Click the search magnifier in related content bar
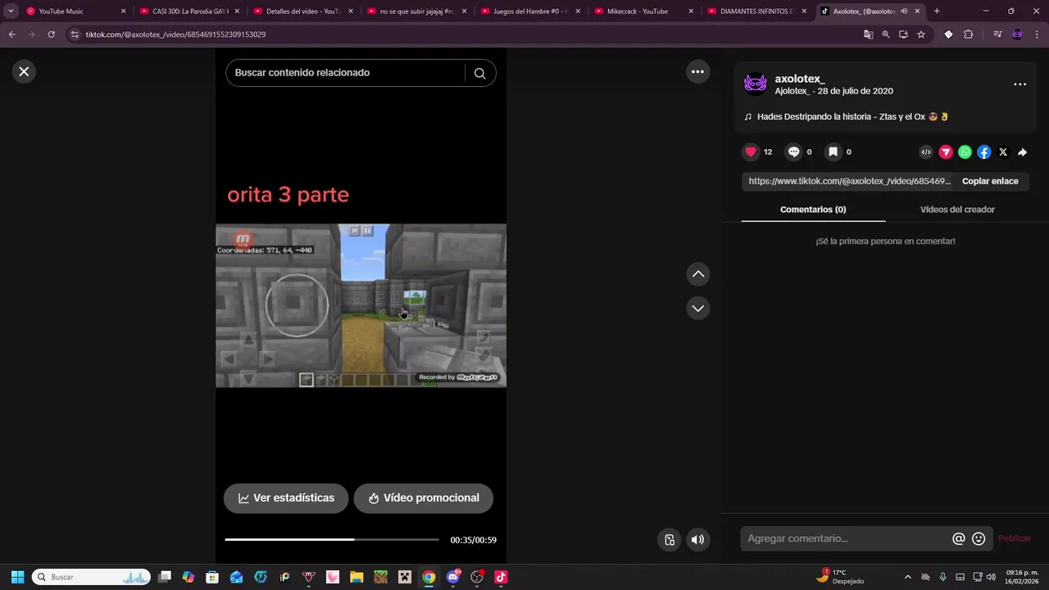Screen dimensions: 1049x590 click(479, 73)
